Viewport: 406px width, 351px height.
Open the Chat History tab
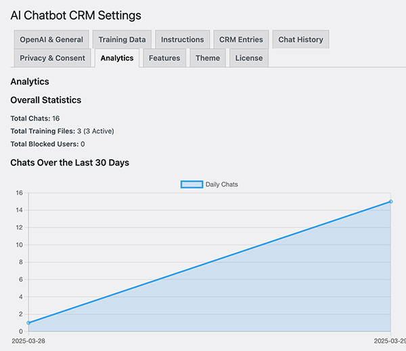coord(300,39)
